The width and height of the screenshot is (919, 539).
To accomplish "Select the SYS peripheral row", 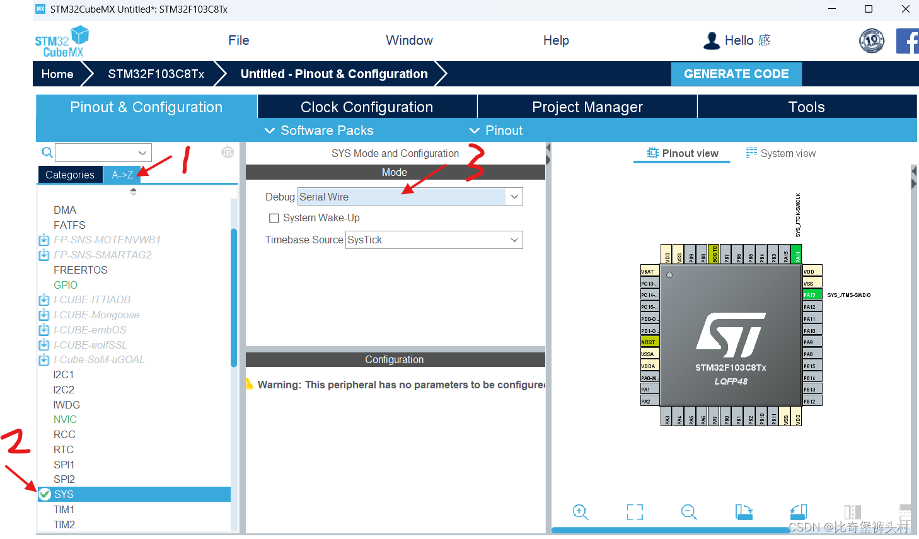I will point(134,494).
